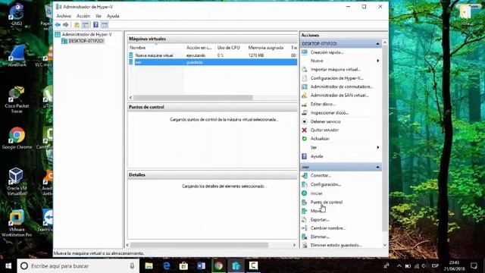Screen dimensions: 485x273
Task: Expand the Nuevo submenu arrow
Action: pyautogui.click(x=377, y=61)
